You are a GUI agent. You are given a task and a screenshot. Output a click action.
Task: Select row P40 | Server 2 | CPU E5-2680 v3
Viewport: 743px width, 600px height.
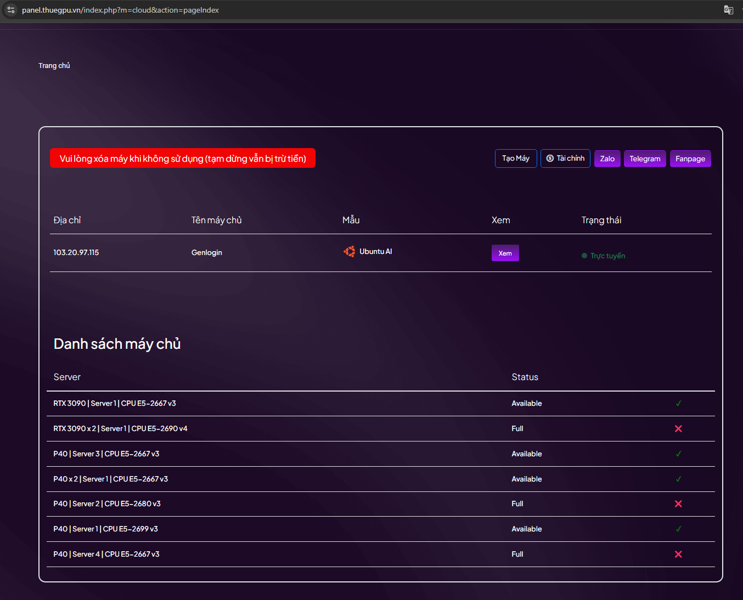pyautogui.click(x=381, y=504)
